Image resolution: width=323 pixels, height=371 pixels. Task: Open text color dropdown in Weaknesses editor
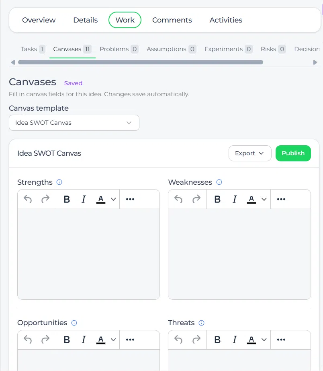pyautogui.click(x=264, y=199)
